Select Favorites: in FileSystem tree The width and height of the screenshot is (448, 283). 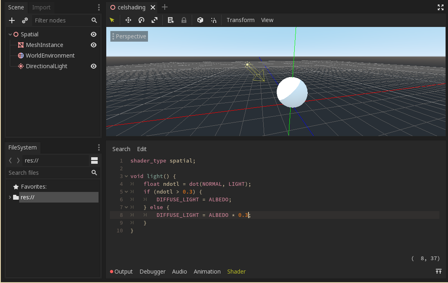tap(34, 187)
